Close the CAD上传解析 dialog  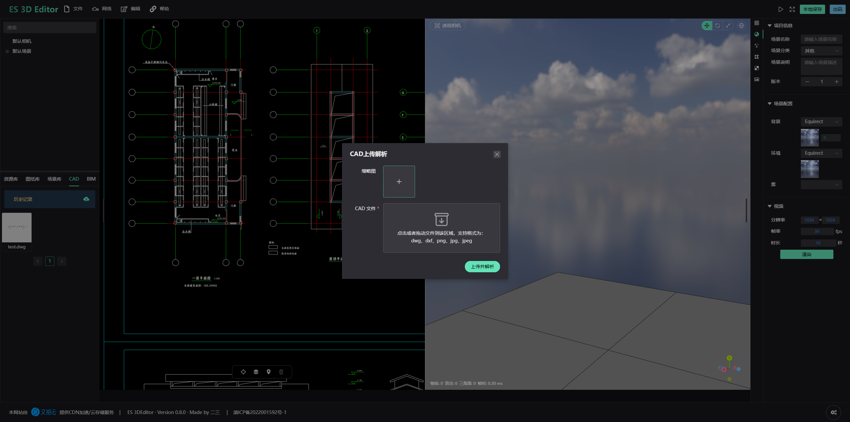(x=497, y=154)
